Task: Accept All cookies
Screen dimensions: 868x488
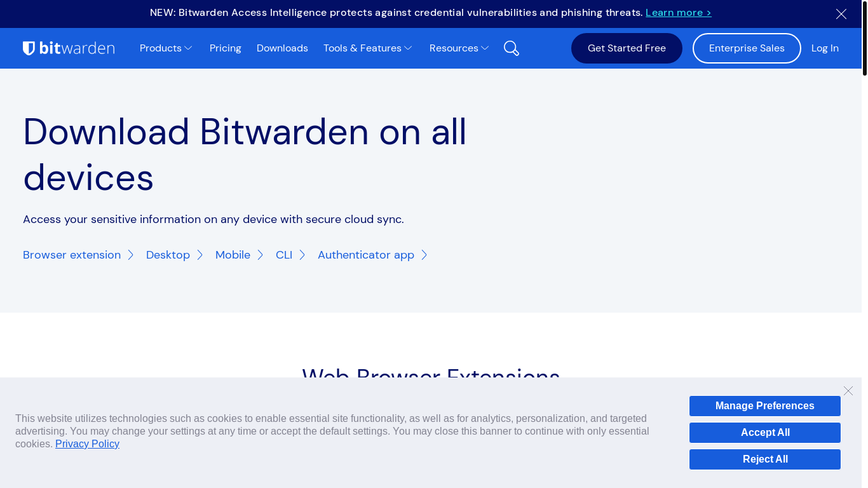Action: pyautogui.click(x=765, y=433)
